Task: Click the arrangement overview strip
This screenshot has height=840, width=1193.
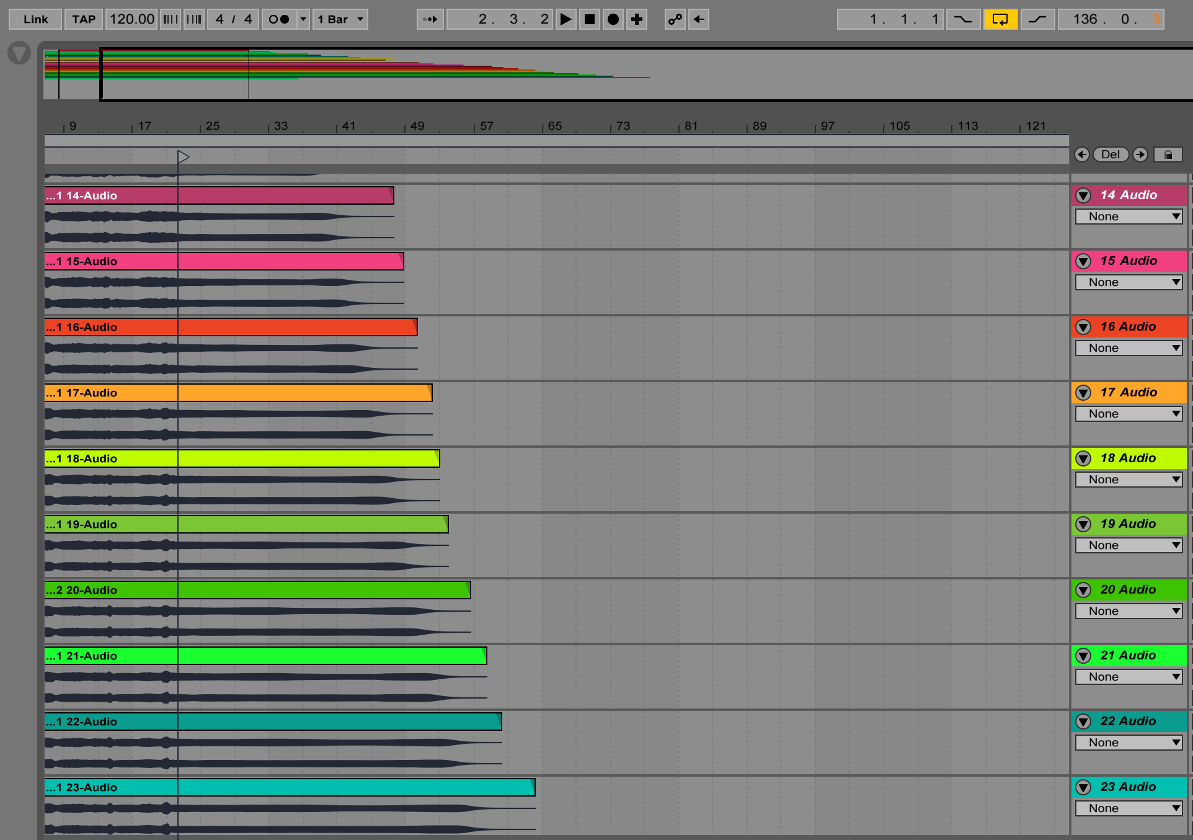Action: point(618,74)
